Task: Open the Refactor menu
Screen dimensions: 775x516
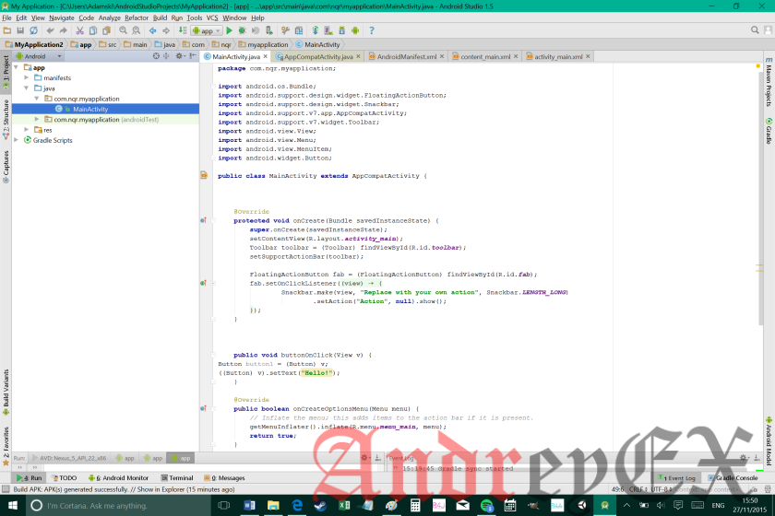Action: 137,18
